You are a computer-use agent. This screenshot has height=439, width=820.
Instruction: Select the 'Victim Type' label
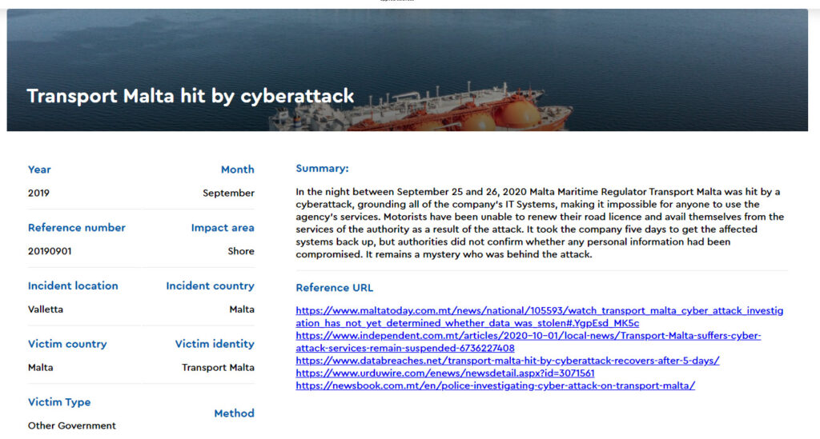[x=59, y=402]
